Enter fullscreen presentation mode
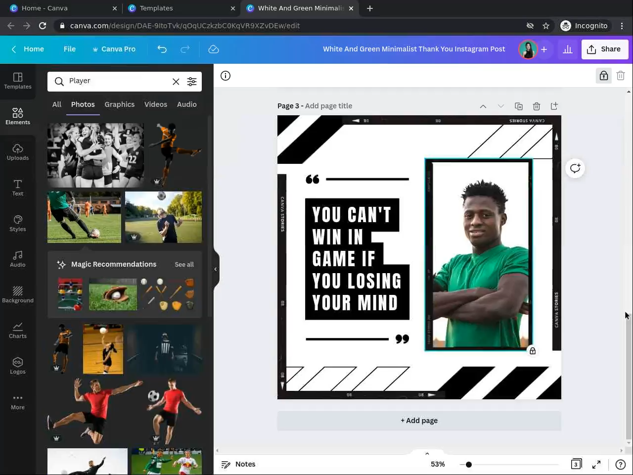The image size is (633, 475). pyautogui.click(x=596, y=464)
